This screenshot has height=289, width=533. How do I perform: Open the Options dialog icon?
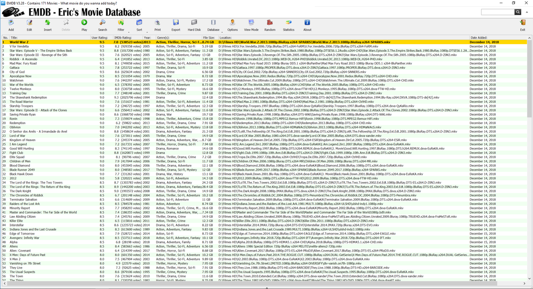point(232,22)
